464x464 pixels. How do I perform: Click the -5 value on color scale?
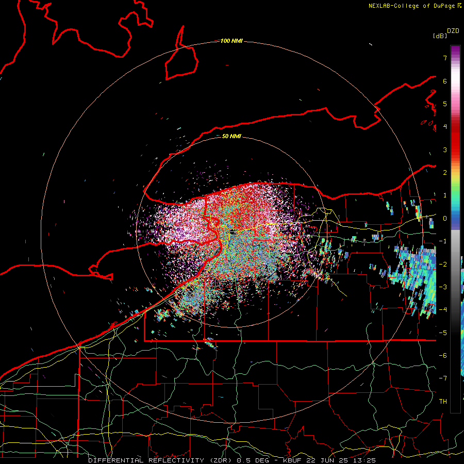click(x=443, y=333)
